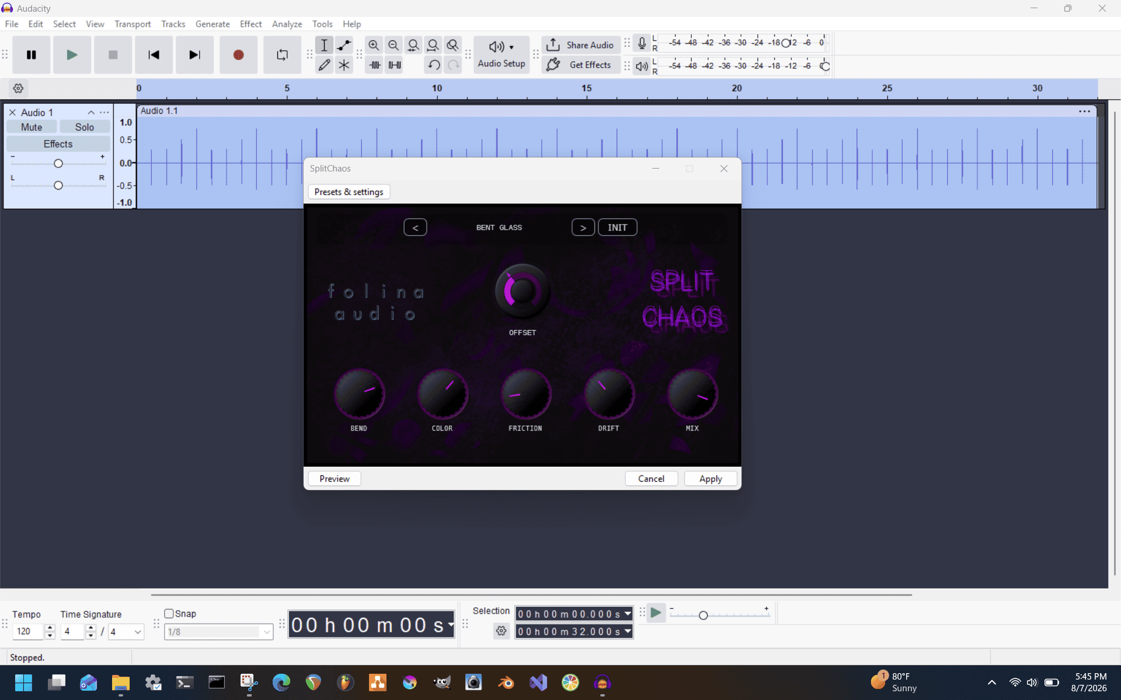
Task: Select the Multi-tool asterisk icon
Action: tap(344, 65)
